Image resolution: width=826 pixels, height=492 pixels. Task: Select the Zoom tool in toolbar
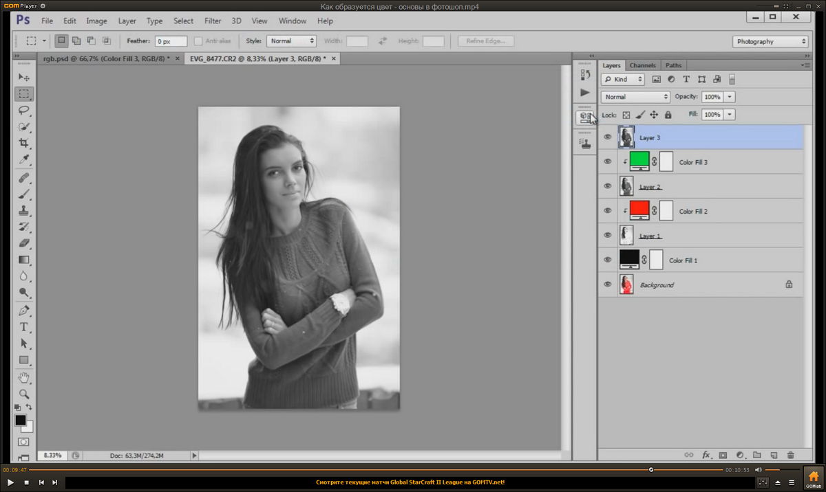click(x=24, y=394)
